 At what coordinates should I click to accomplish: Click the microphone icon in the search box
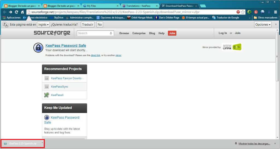(111, 33)
